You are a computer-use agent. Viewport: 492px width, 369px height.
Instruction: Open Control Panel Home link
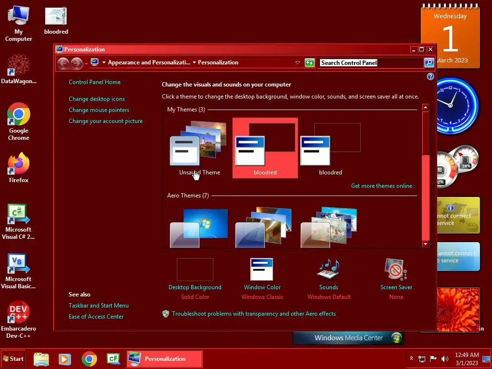point(95,82)
